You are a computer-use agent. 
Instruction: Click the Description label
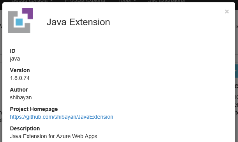click(x=25, y=128)
